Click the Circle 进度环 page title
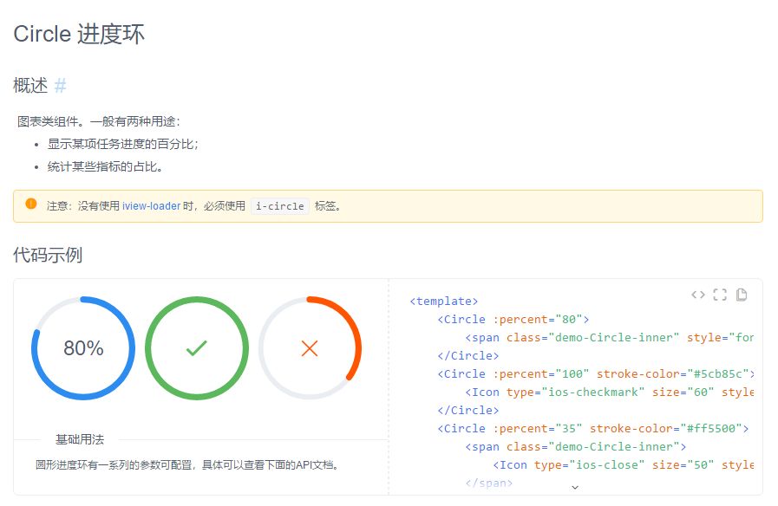 coord(79,34)
